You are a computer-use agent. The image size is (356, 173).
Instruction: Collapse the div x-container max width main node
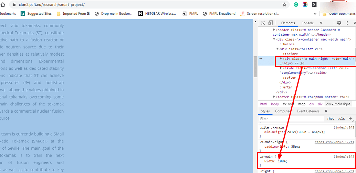(x=274, y=39)
